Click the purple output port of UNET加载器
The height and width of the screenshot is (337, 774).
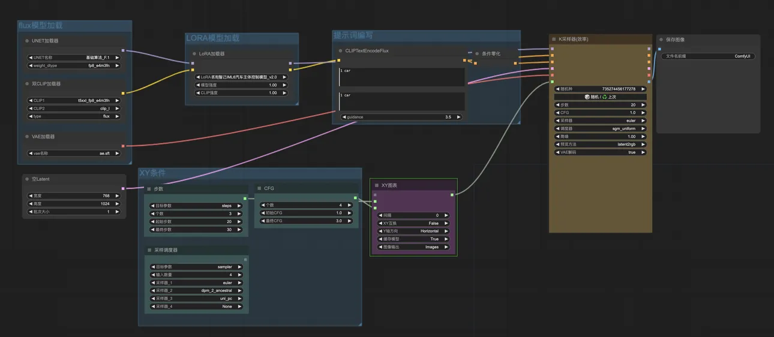pos(123,51)
